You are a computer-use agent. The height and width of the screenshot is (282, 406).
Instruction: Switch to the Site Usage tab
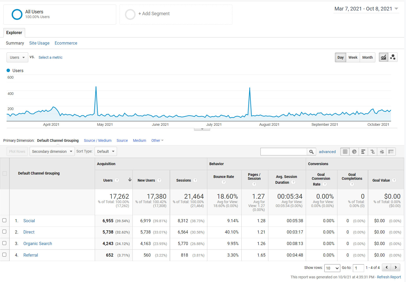point(39,43)
